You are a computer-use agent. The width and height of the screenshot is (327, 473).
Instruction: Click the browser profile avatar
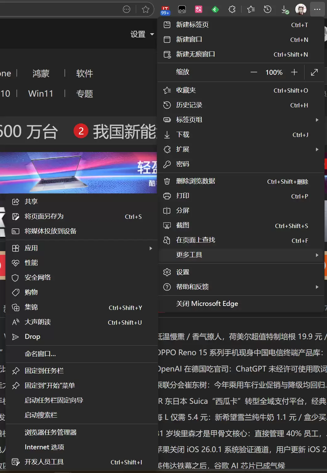[x=301, y=9]
